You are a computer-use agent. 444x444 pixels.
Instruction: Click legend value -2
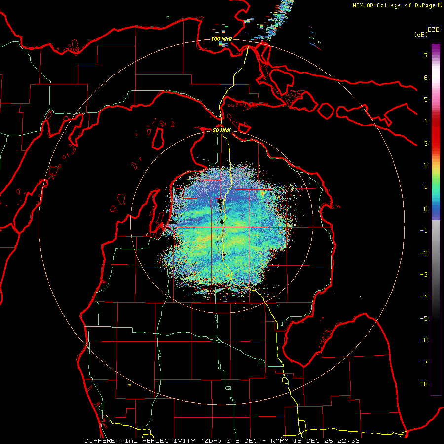coord(424,253)
